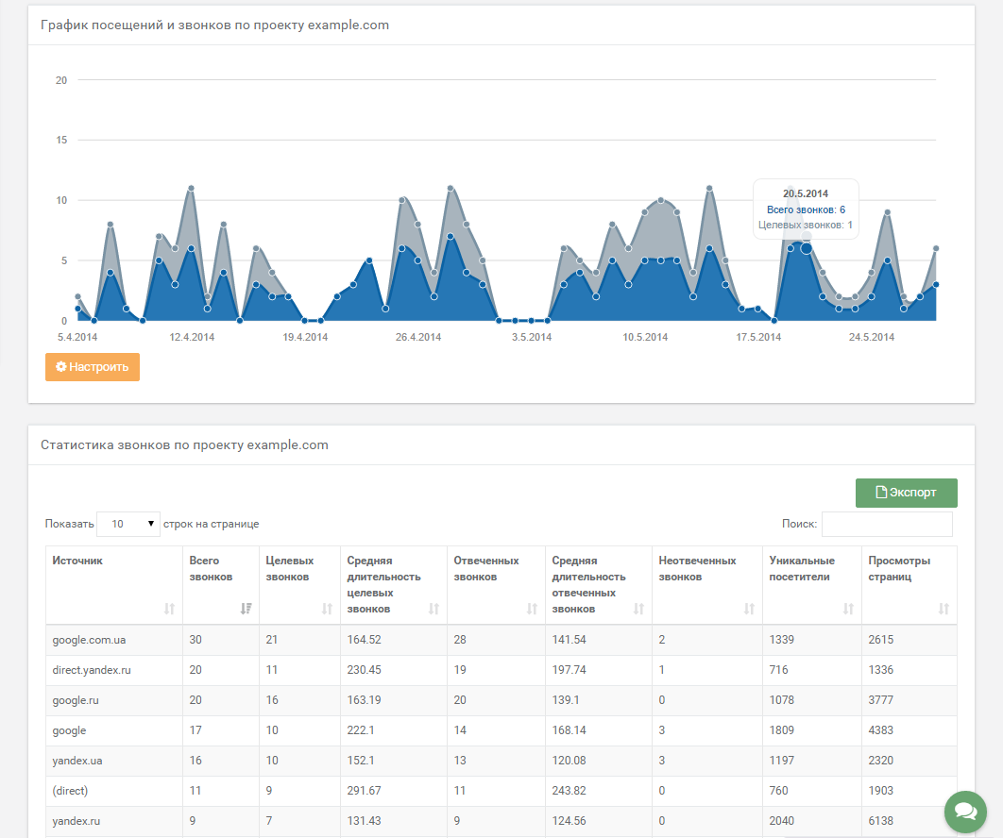
Task: Sort by Отвеченных звонков column icon
Action: pyautogui.click(x=533, y=609)
